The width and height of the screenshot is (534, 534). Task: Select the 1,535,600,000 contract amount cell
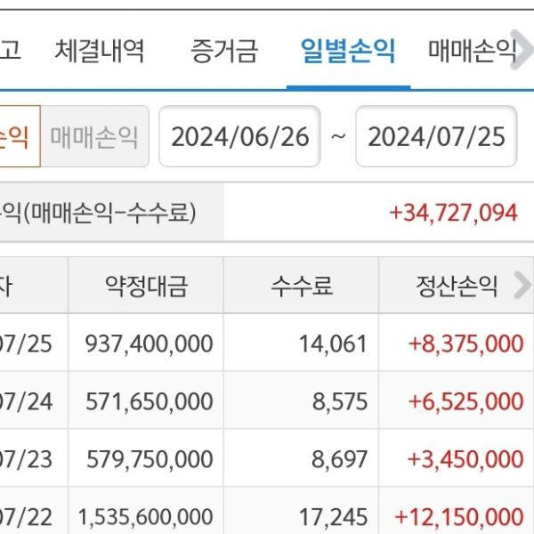click(145, 516)
